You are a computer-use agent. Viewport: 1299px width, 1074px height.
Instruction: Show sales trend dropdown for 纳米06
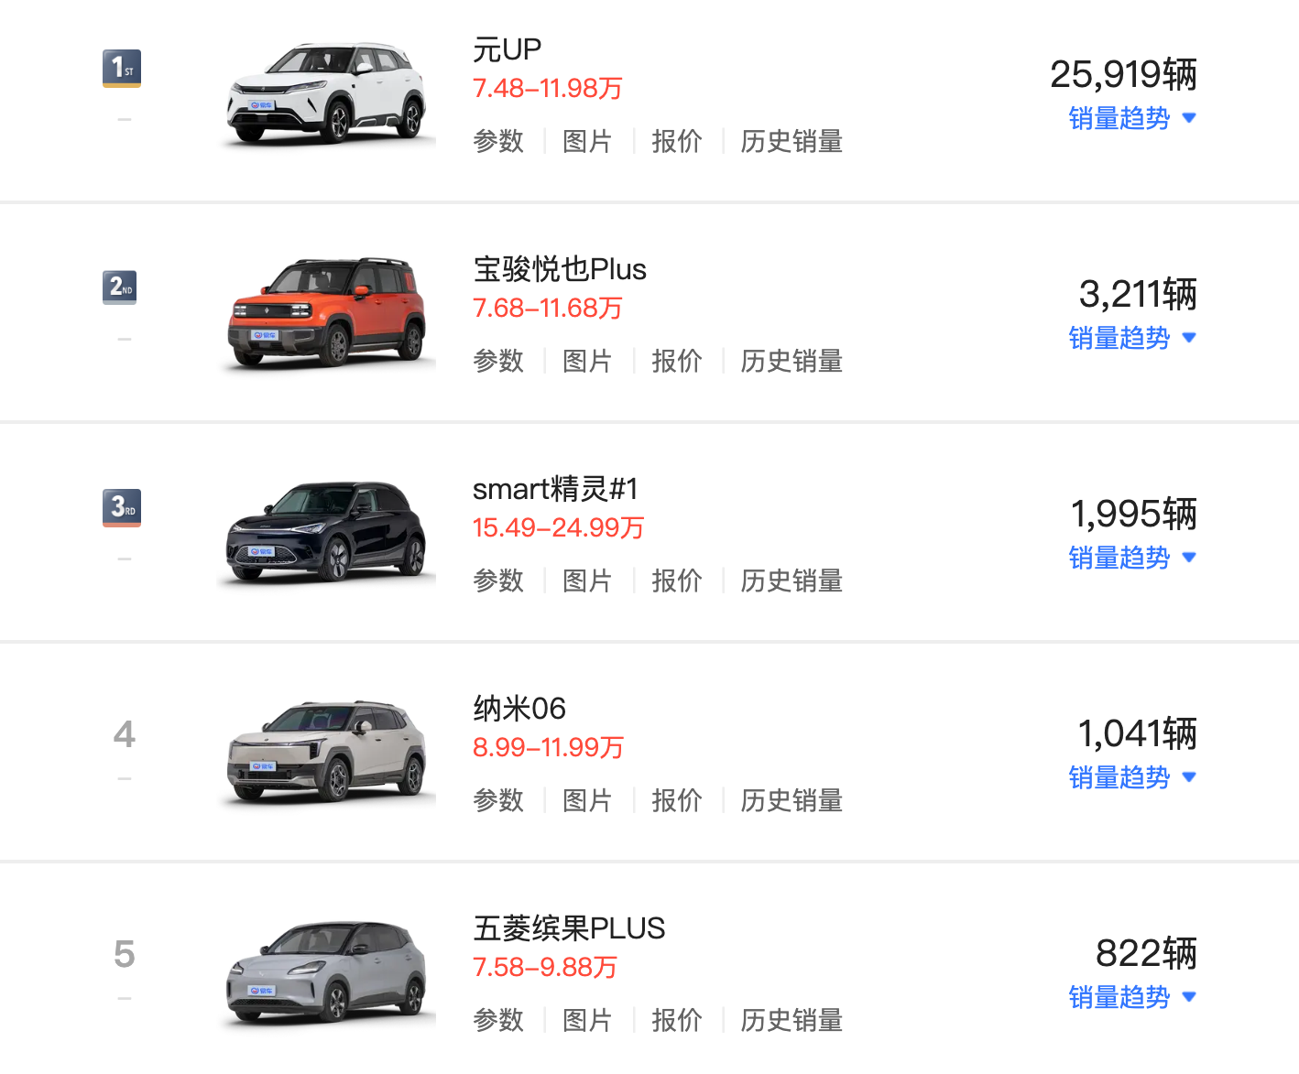(x=1131, y=777)
